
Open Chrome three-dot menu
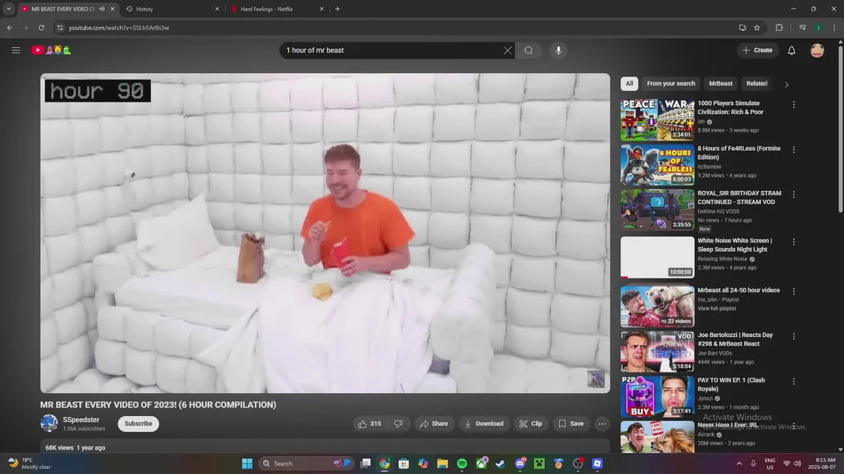(835, 28)
